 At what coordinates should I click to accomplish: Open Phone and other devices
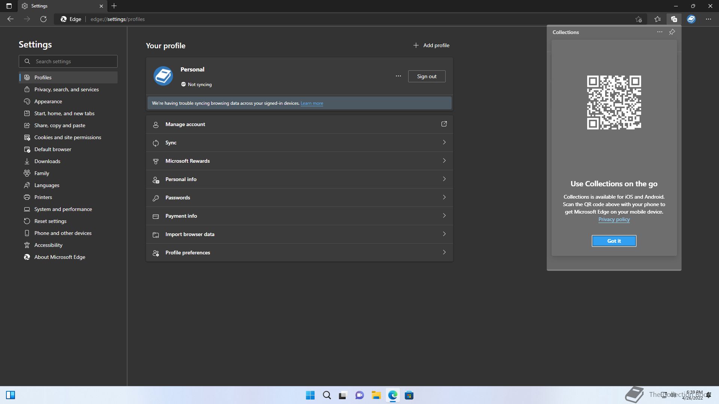(x=68, y=233)
